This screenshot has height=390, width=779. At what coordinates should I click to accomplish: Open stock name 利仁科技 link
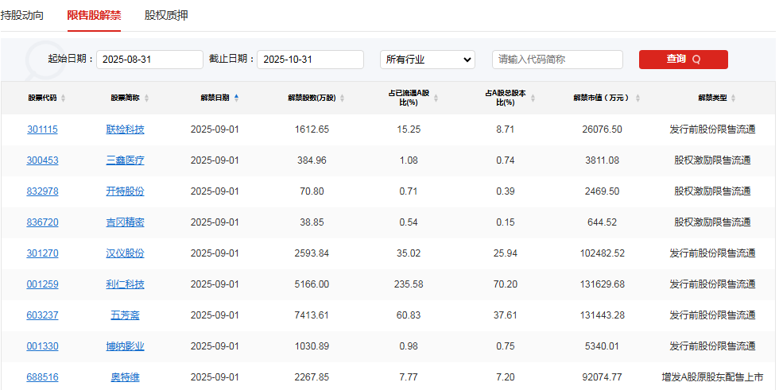126,284
